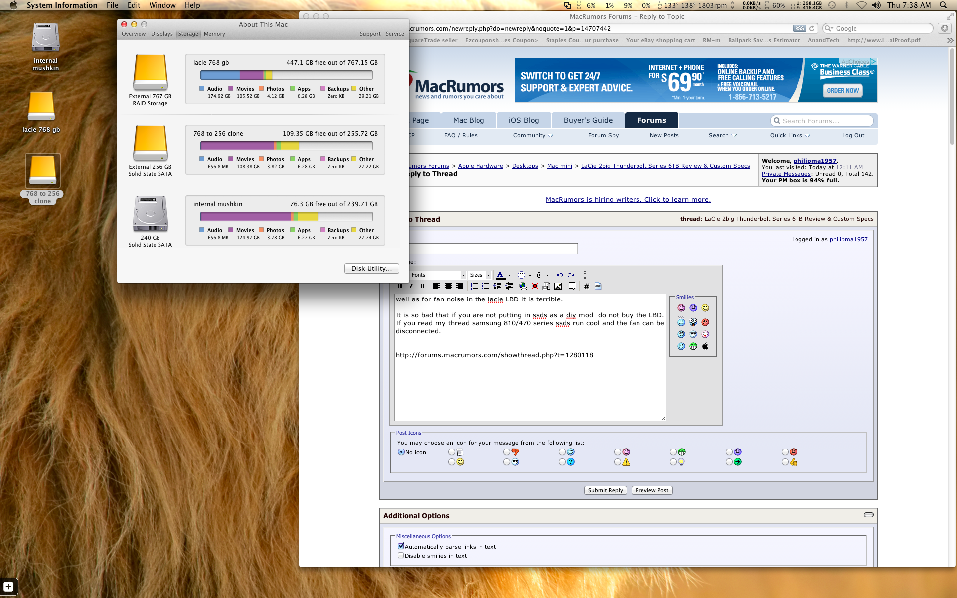Center-align text in the editor toolbar
The width and height of the screenshot is (957, 598).
[x=448, y=286]
